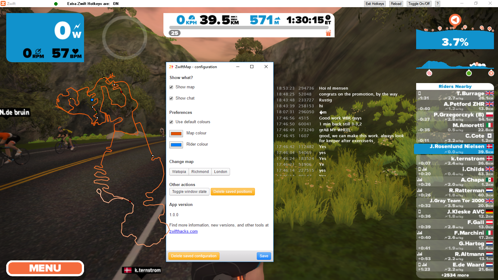The height and width of the screenshot is (280, 498).
Task: Click the Riders Nearby header
Action: [455, 86]
